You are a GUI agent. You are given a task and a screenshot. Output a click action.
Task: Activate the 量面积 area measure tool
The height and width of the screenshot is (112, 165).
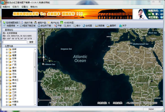111,26
